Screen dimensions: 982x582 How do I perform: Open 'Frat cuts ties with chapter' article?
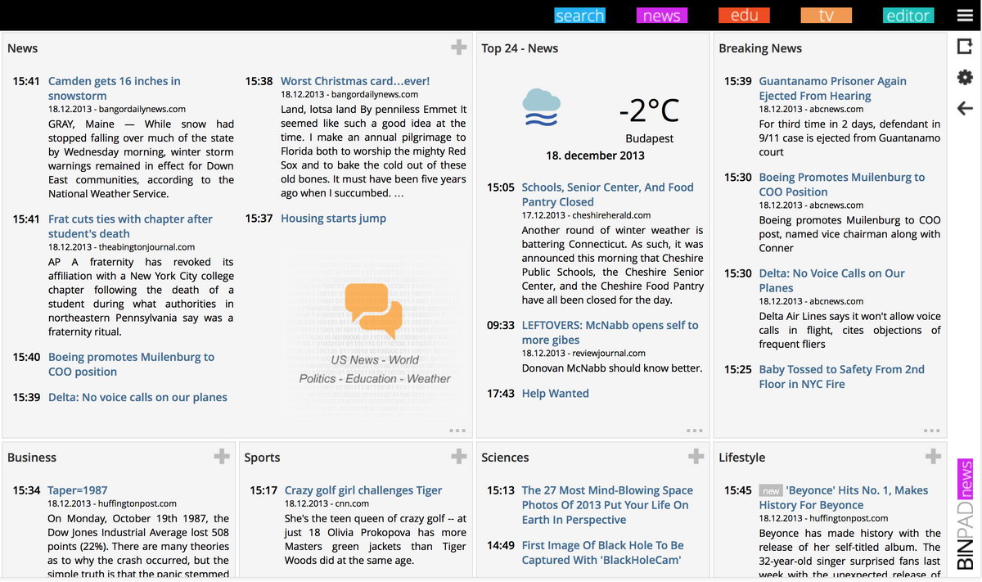coord(130,226)
